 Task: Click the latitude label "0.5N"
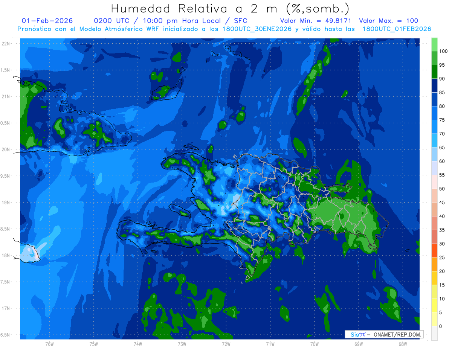point(6,123)
